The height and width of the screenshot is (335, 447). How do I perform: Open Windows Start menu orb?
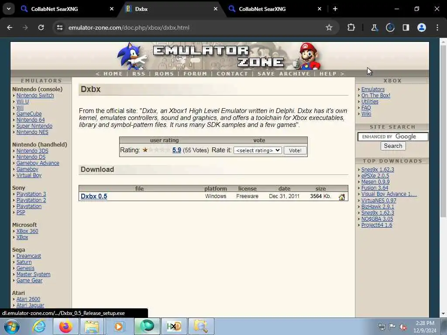12,326
